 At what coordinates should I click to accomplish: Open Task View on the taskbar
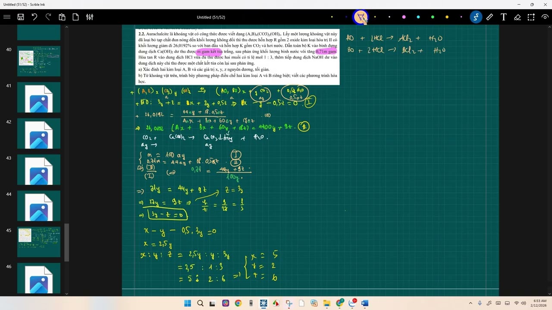pyautogui.click(x=213, y=303)
